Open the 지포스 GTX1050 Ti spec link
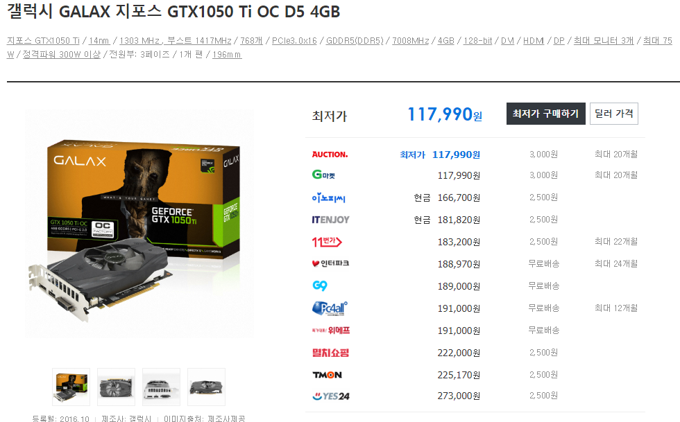 click(43, 41)
